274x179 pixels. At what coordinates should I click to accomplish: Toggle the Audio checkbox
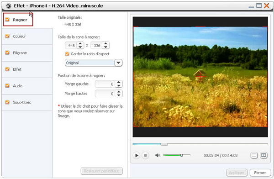[x=7, y=86]
